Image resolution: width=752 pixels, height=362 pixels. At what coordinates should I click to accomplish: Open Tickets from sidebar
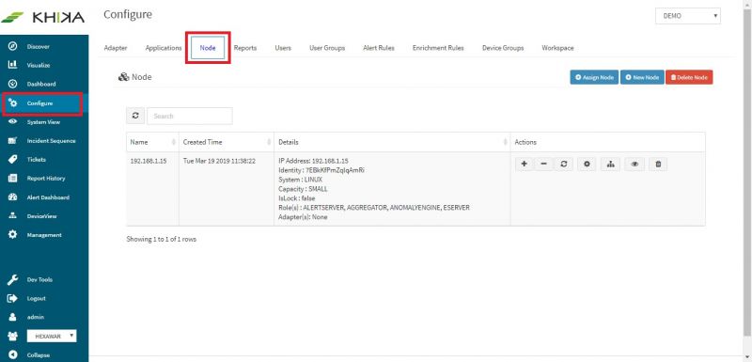pyautogui.click(x=37, y=160)
